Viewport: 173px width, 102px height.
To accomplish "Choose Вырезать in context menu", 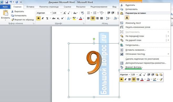I will coord(145,5).
